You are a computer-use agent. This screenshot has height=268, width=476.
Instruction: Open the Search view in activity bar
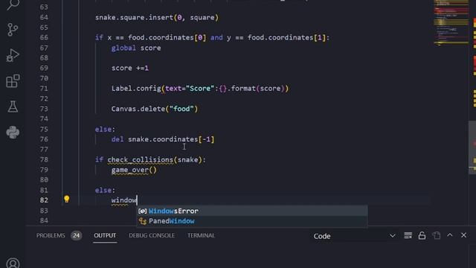tap(13, 4)
